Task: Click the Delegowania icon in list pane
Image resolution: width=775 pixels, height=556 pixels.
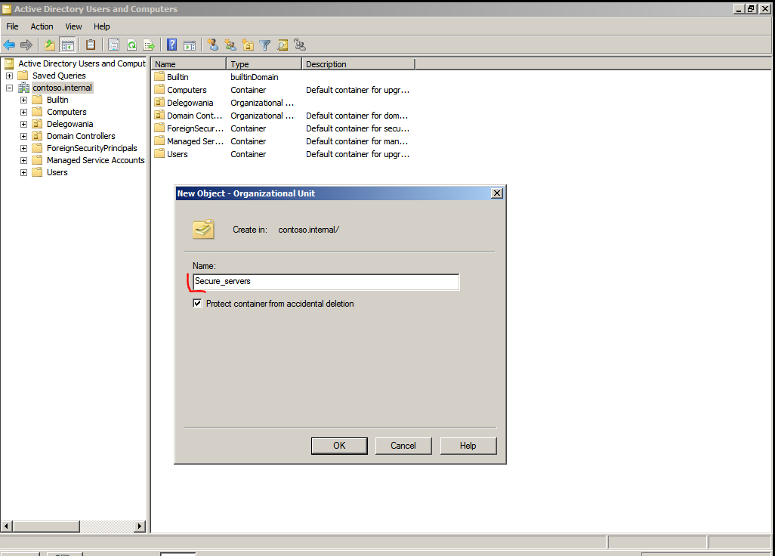Action: pyautogui.click(x=159, y=103)
